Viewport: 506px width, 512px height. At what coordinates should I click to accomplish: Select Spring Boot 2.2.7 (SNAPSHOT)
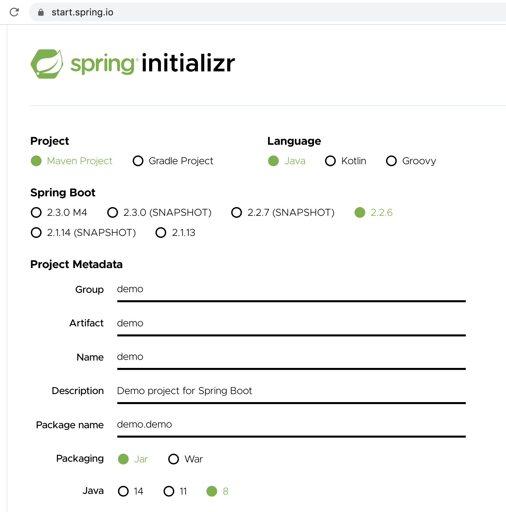point(283,212)
